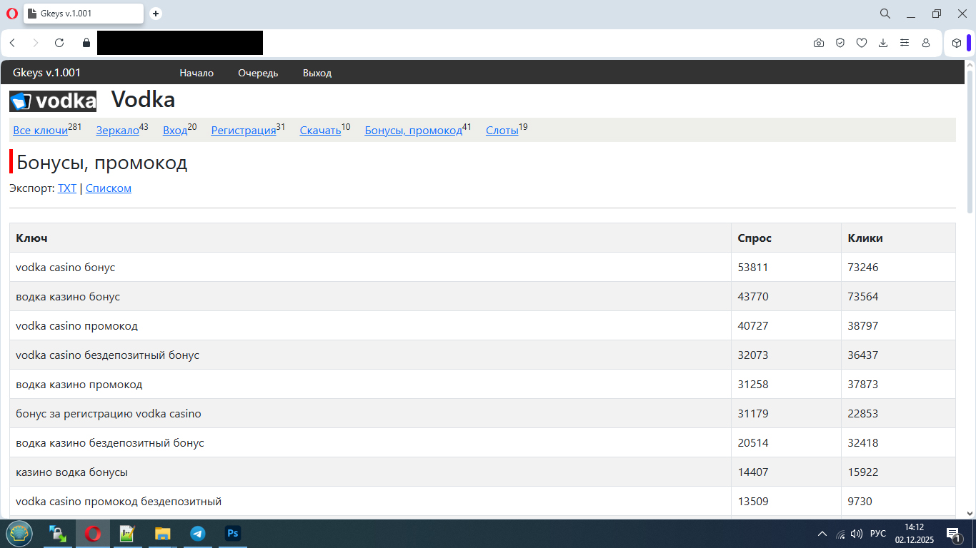Screen dimensions: 976x548
Task: Open the browser downloads icon
Action: pyautogui.click(x=883, y=43)
